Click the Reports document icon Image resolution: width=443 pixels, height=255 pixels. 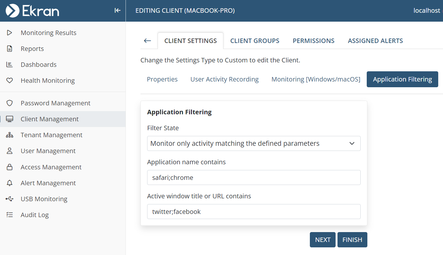10,49
